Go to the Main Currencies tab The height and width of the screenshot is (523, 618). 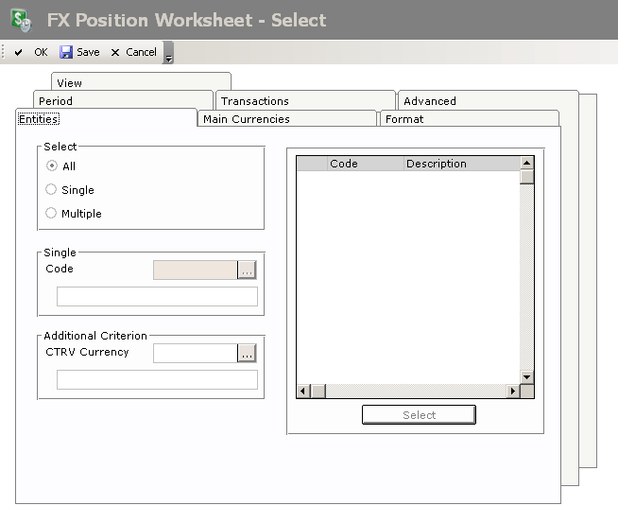click(247, 119)
